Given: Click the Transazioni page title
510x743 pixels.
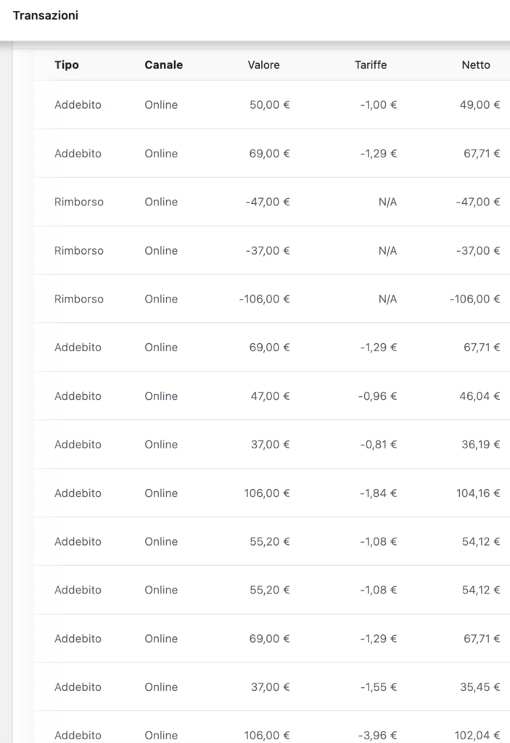Looking at the screenshot, I should 46,15.
